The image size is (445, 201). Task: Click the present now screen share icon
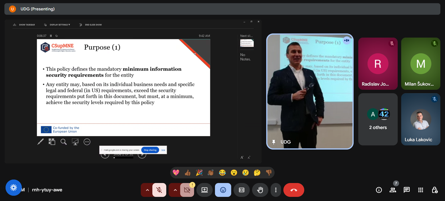click(x=204, y=190)
